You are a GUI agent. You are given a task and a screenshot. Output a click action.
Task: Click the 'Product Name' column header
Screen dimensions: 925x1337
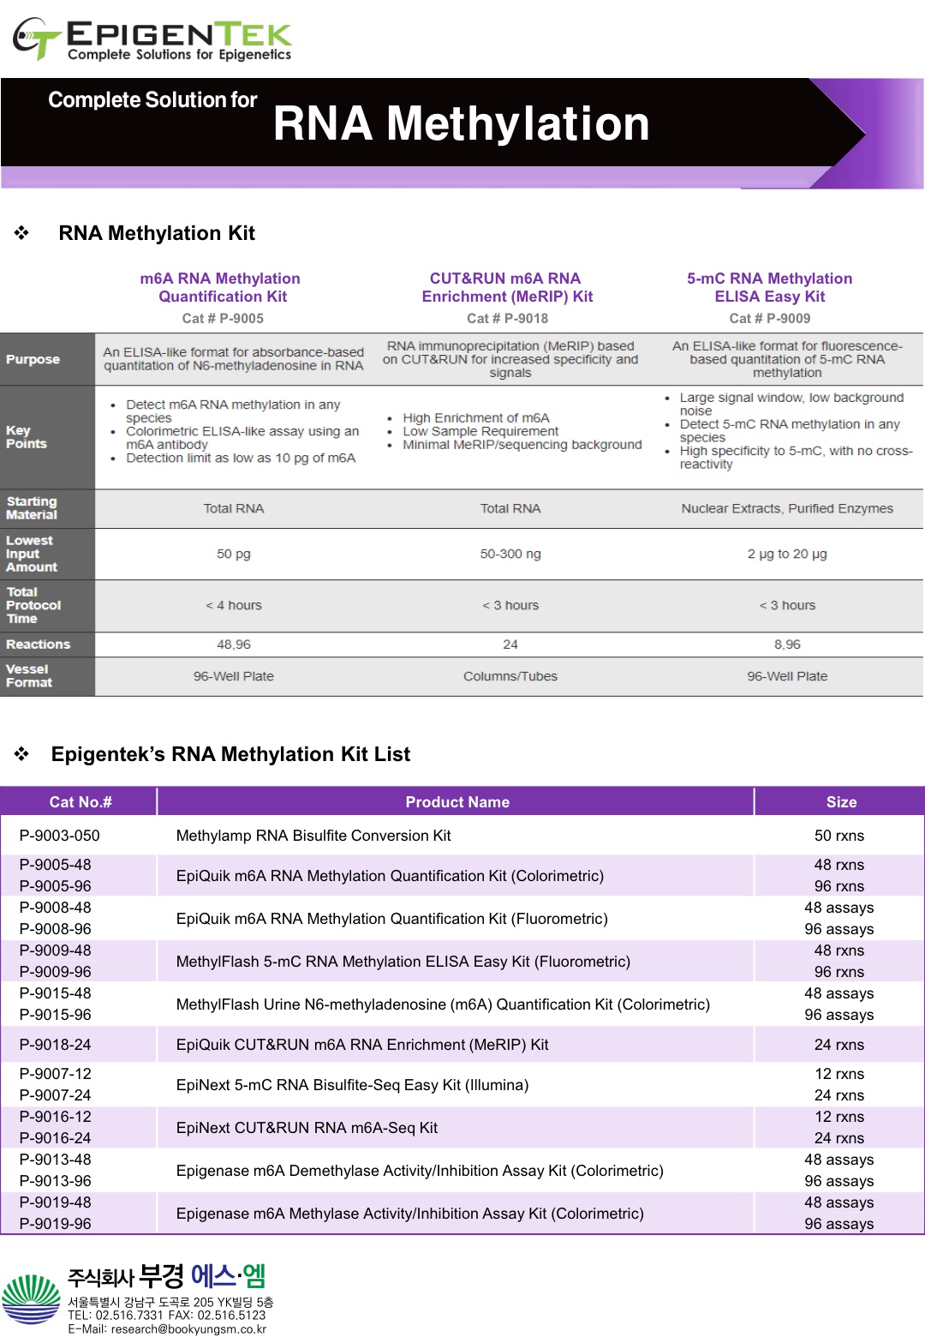coord(457,802)
